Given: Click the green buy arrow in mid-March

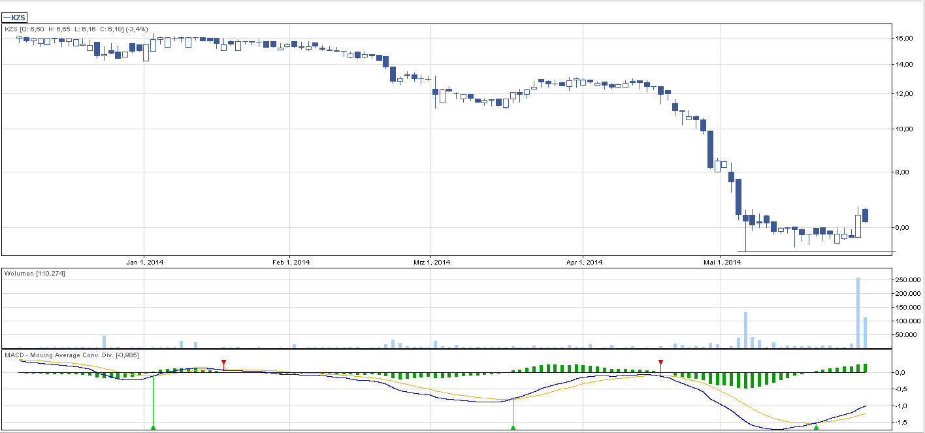Looking at the screenshot, I should point(513,427).
